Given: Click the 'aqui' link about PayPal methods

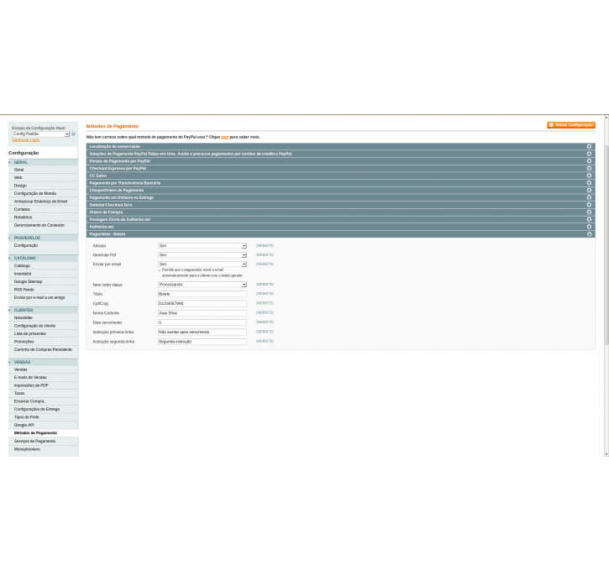Looking at the screenshot, I should [x=224, y=137].
